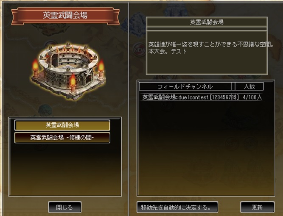The height and width of the screenshot is (216, 283).
Task: Select the highlighted 英霊武闘会場 list entry
Action: pos(62,125)
